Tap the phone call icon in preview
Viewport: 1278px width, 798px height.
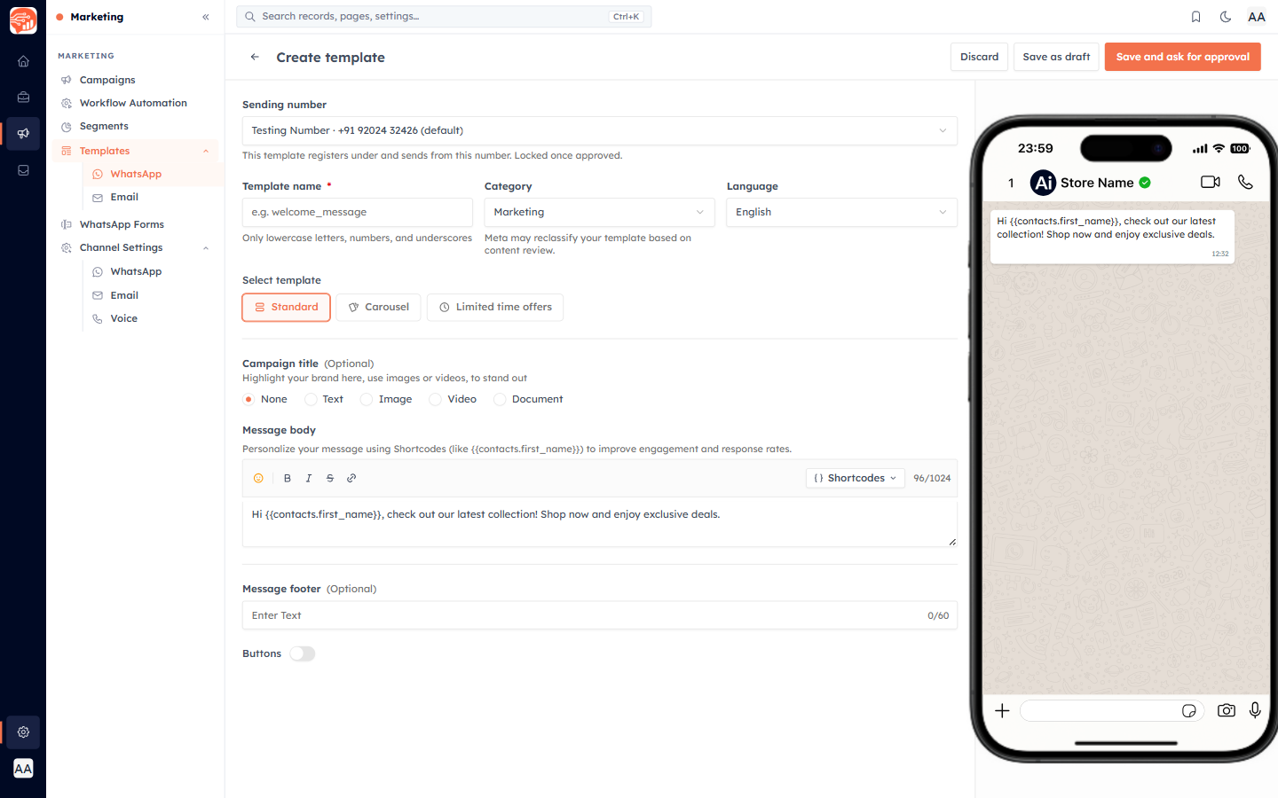coord(1245,182)
